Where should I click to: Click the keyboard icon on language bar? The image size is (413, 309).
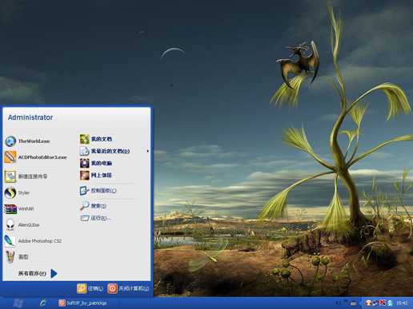(x=353, y=303)
